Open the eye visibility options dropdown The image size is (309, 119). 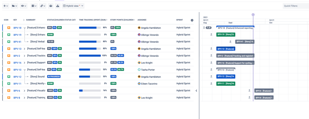click(24, 6)
